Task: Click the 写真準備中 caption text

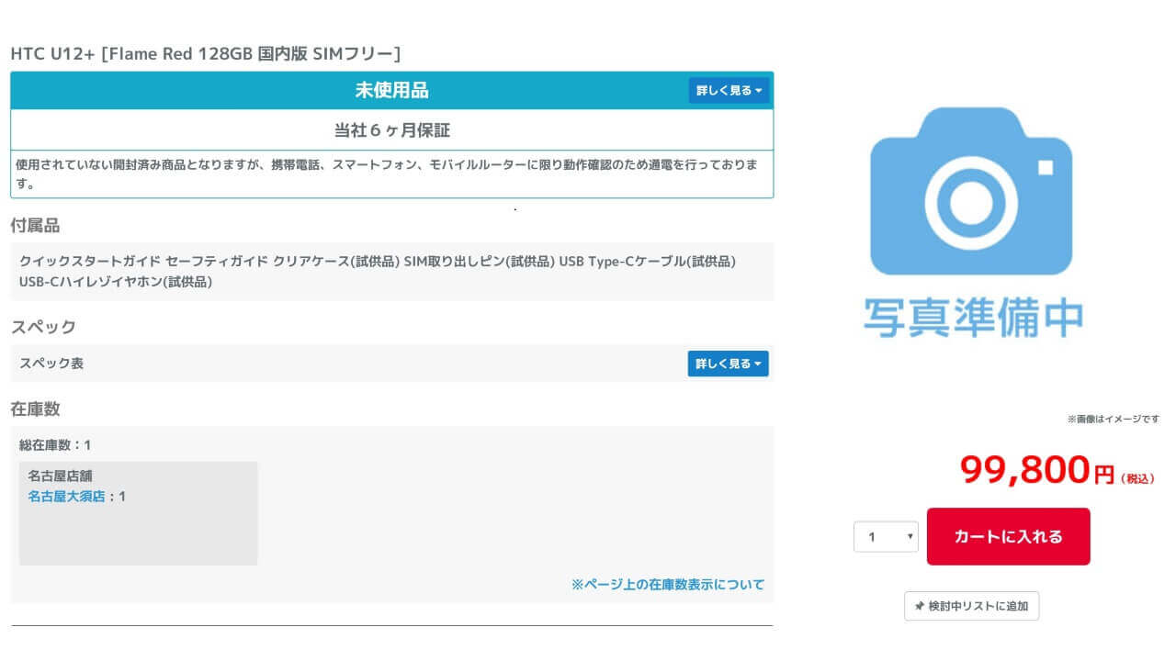Action: [x=972, y=317]
